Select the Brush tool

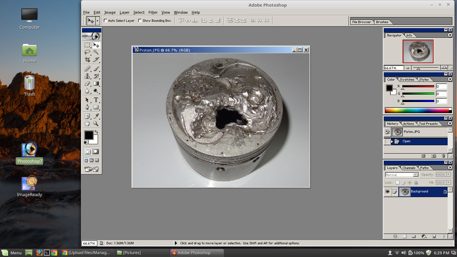point(96,69)
